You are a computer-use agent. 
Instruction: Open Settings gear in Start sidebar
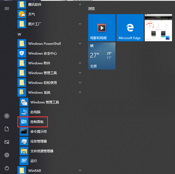pos(7,155)
